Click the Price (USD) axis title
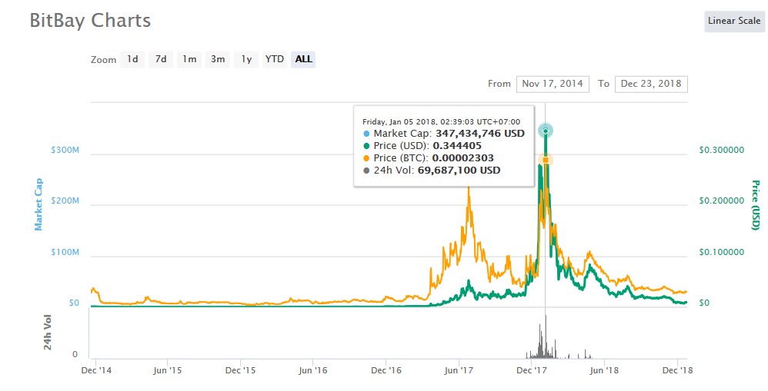This screenshot has height=391, width=768. pyautogui.click(x=756, y=205)
